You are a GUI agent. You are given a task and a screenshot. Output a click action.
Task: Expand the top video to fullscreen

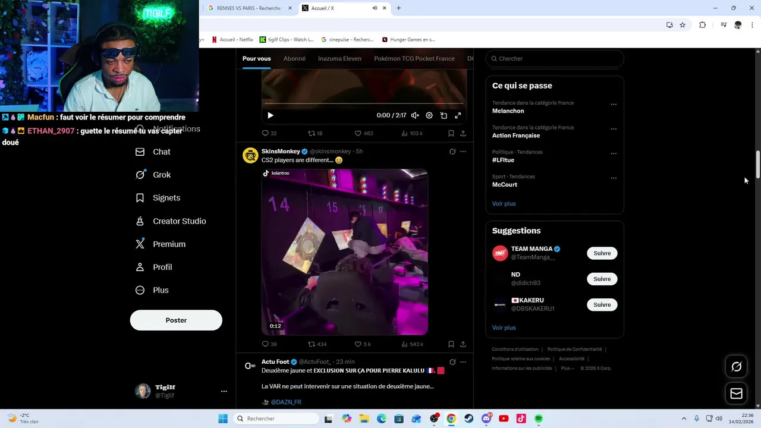(458, 115)
